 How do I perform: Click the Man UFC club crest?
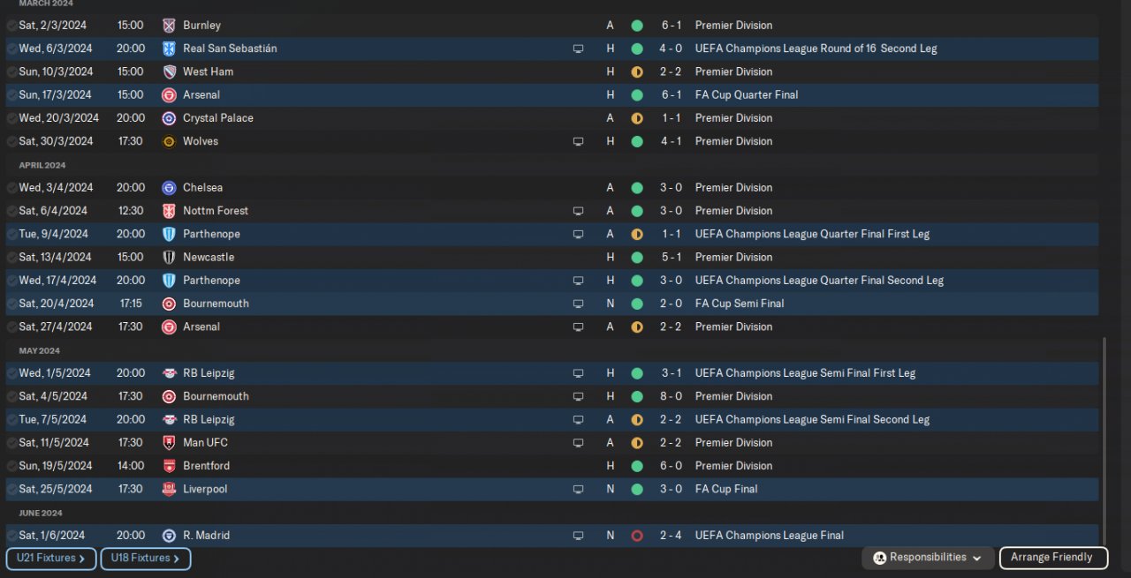[x=169, y=443]
